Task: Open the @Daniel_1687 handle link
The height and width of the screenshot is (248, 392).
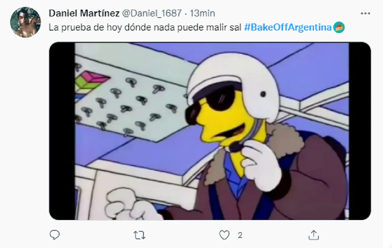Action: (152, 13)
